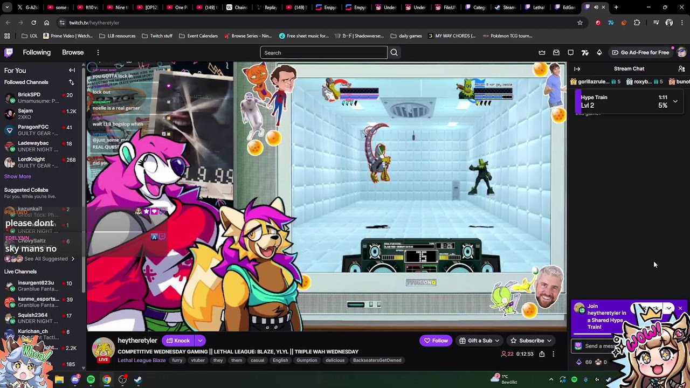The image size is (690, 388).
Task: Bookmark this page with the star icon
Action: click(x=580, y=23)
